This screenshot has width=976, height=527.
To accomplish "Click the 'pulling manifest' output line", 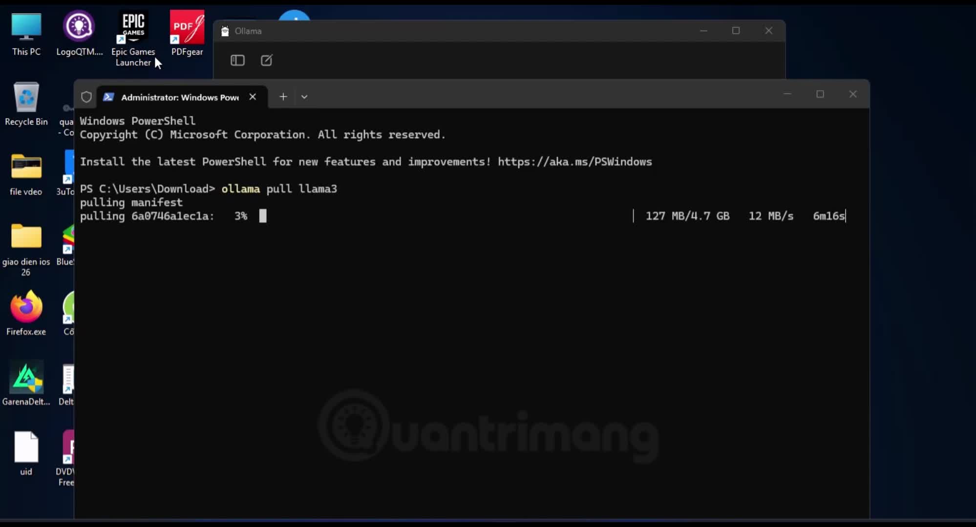I will point(131,203).
